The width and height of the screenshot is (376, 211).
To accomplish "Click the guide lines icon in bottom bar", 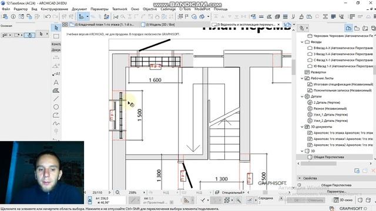I will 250,200.
